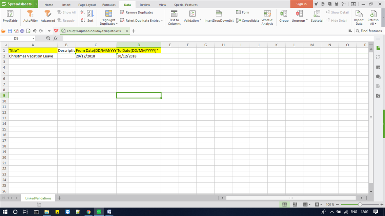Switch to Normal view in status bar
This screenshot has height=216, width=385.
[x=284, y=205]
